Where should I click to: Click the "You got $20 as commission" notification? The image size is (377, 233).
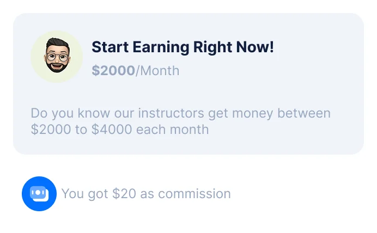click(x=145, y=194)
